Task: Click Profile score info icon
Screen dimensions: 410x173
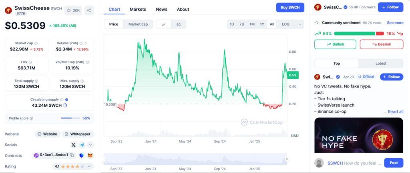Action: point(31,118)
